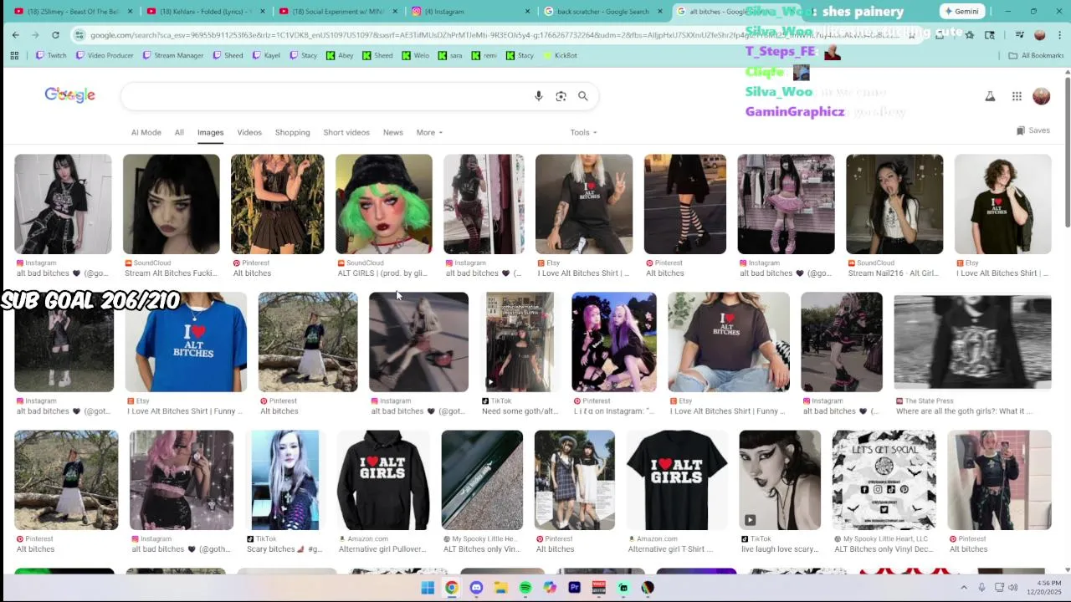Viewport: 1071px width, 602px height.
Task: Switch to the All results tab
Action: coord(179,132)
